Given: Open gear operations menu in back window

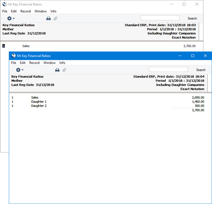Looking at the screenshot, I should tap(11, 18).
